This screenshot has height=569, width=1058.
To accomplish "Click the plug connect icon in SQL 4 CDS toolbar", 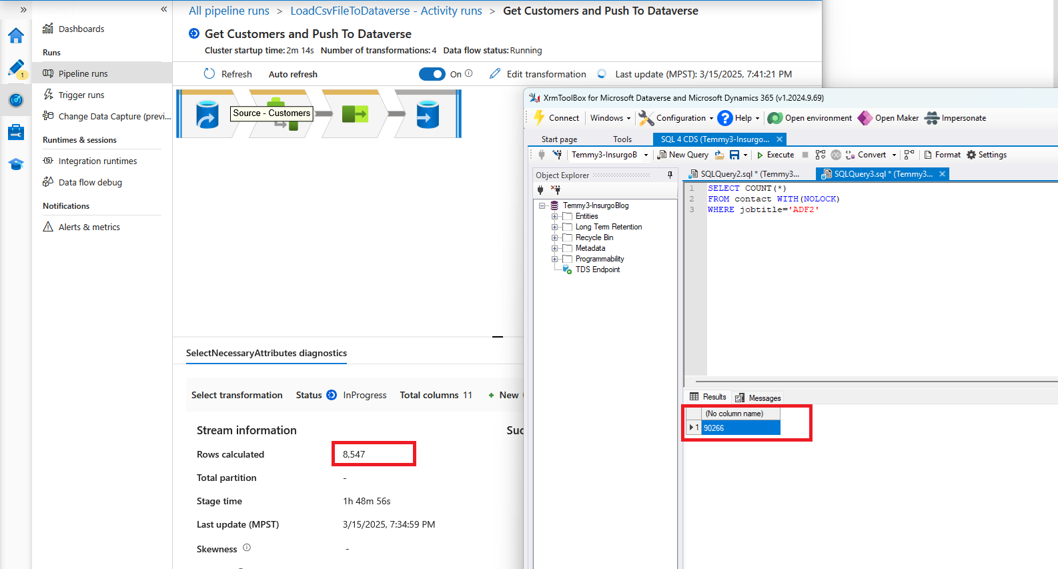I will pos(542,155).
